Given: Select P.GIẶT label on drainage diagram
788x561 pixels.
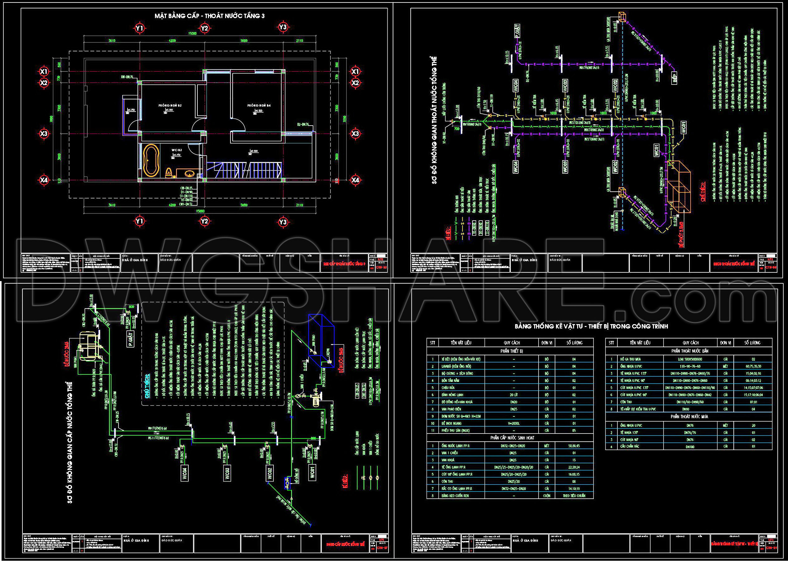Looking at the screenshot, I should click(517, 31).
